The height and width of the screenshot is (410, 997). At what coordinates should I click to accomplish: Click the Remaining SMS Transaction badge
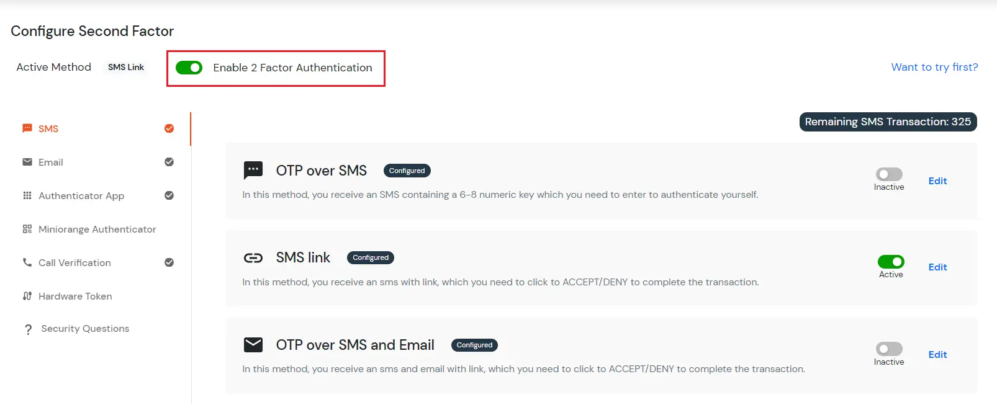click(x=888, y=122)
